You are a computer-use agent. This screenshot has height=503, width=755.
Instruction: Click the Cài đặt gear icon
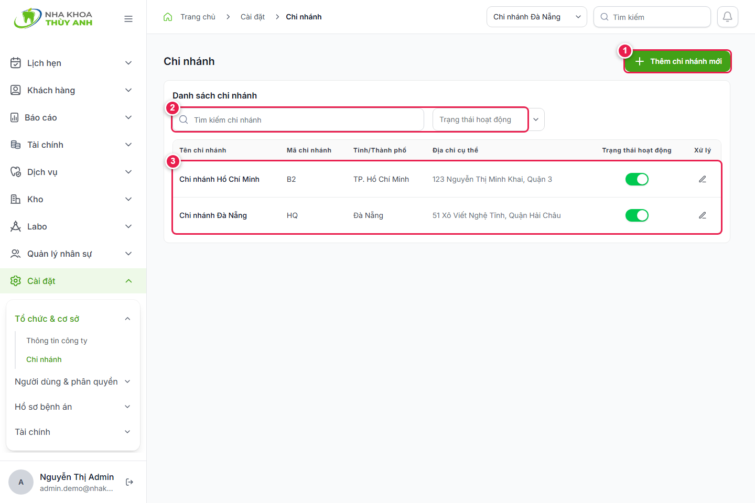16,281
